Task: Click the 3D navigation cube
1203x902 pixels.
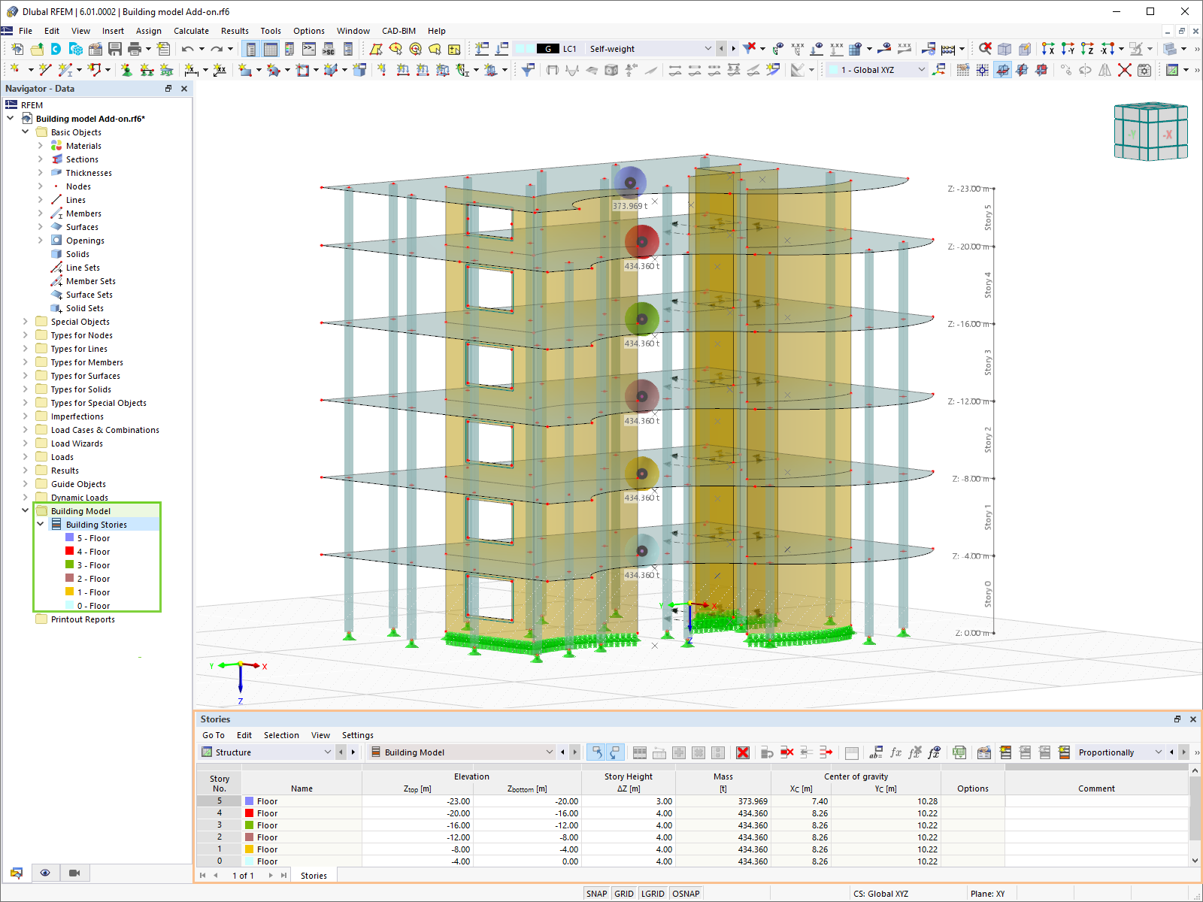Action: click(1150, 132)
